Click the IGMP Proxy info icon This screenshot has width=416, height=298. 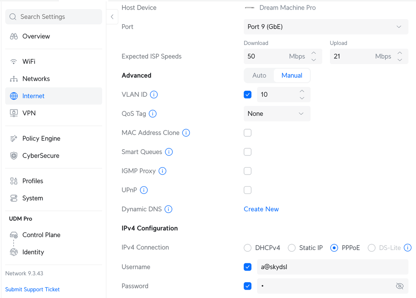coord(162,171)
